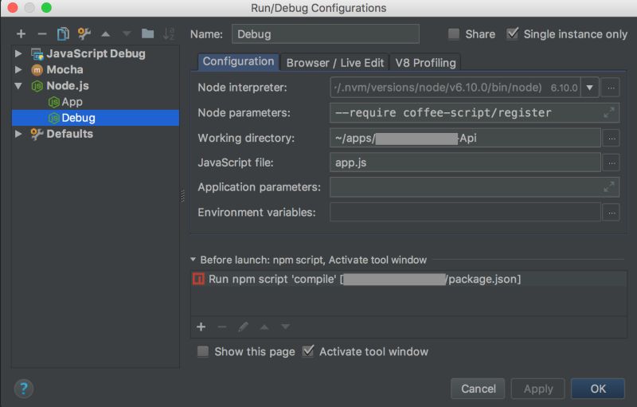Open Node interpreter dropdown list
This screenshot has height=407, width=637.
tap(589, 88)
